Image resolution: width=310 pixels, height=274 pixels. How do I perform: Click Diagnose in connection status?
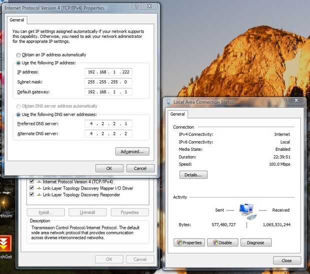pos(256,243)
